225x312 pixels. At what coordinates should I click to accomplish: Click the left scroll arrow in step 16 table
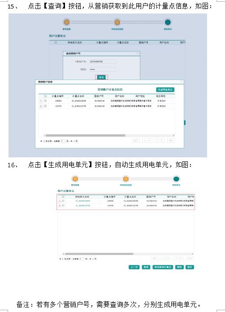pyautogui.click(x=63, y=254)
